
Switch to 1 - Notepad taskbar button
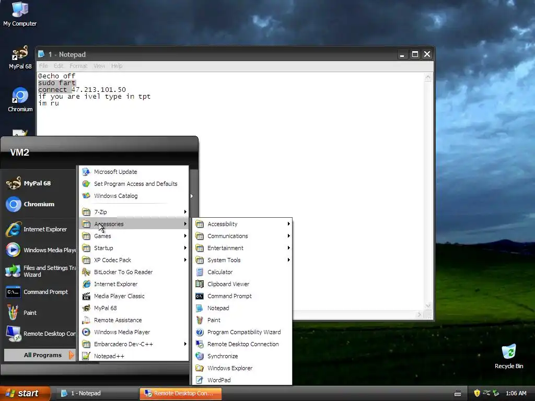(x=97, y=393)
